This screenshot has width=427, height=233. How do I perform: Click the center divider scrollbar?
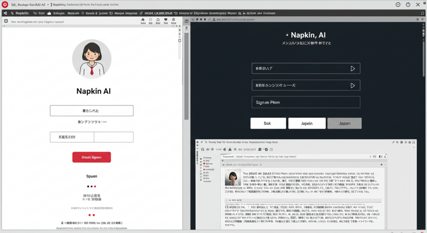click(186, 76)
